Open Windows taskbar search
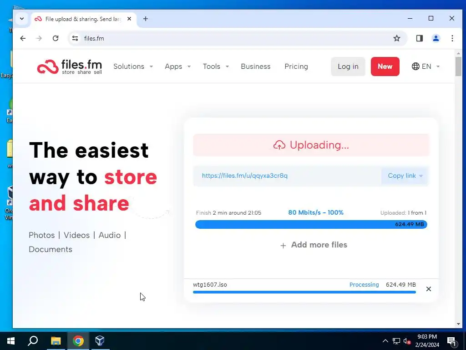This screenshot has height=350, width=466. (x=33, y=341)
